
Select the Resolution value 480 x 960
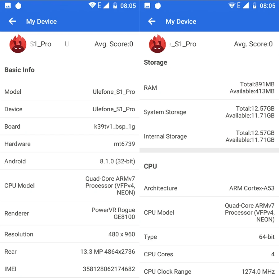(122, 234)
